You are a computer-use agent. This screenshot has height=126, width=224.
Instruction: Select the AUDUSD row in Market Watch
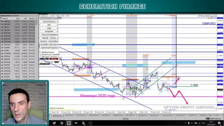[x=18, y=36]
